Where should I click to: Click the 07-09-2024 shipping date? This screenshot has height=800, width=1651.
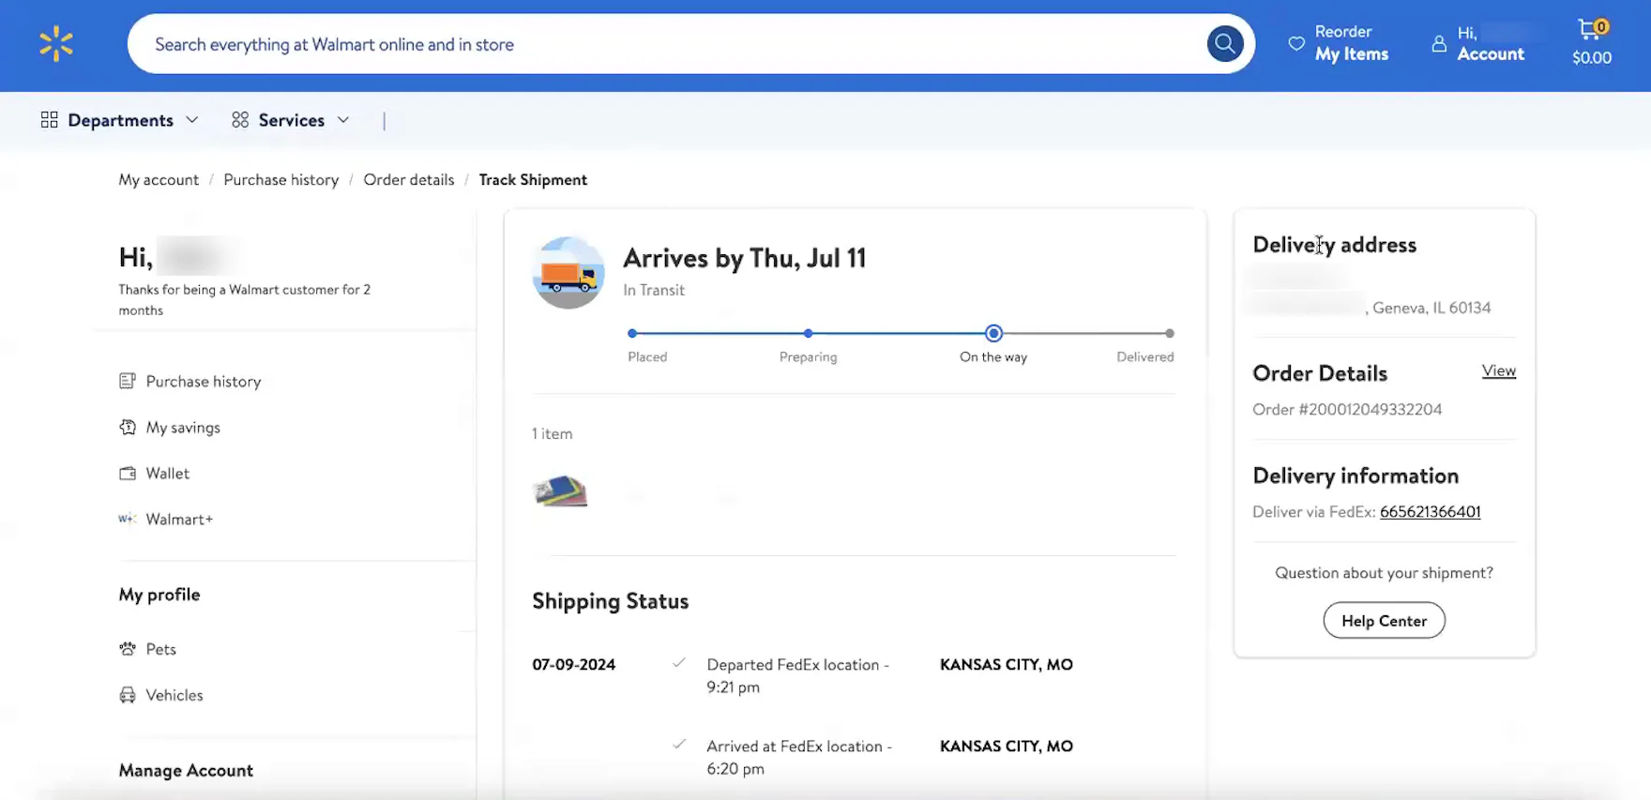click(574, 664)
